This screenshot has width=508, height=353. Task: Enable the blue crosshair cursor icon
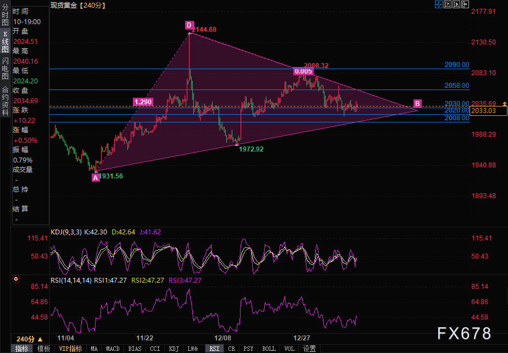click(x=439, y=5)
